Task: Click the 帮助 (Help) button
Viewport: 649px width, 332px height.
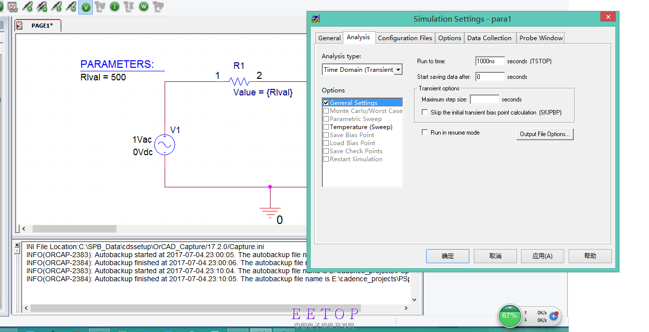Action: [x=590, y=256]
